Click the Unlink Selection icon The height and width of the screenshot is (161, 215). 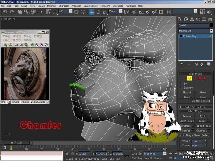[27, 12]
